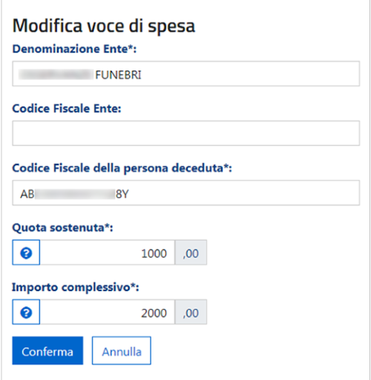Open the help icon beside Importo complessivo
The height and width of the screenshot is (380, 371).
(x=26, y=312)
